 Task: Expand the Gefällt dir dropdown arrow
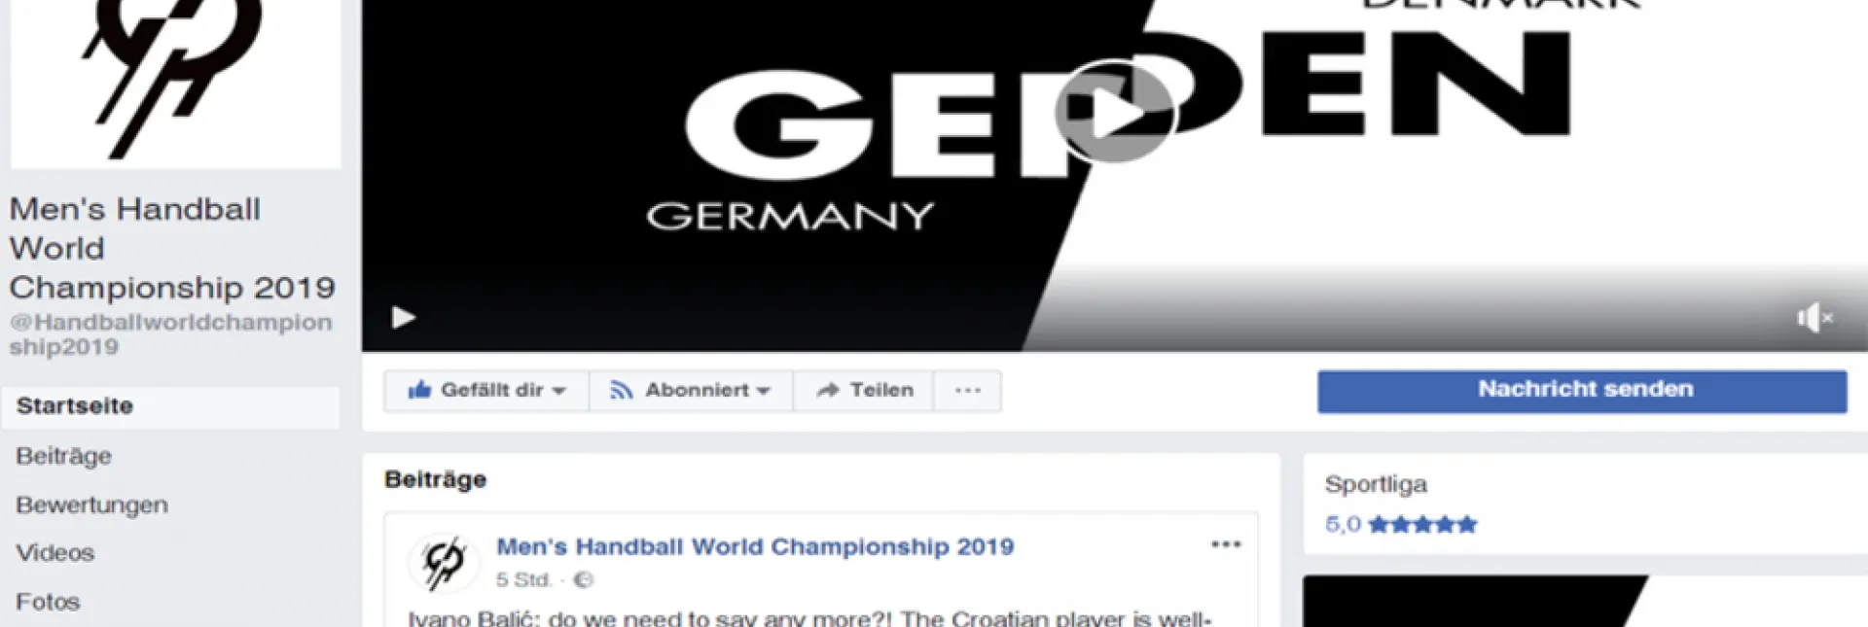(x=559, y=391)
